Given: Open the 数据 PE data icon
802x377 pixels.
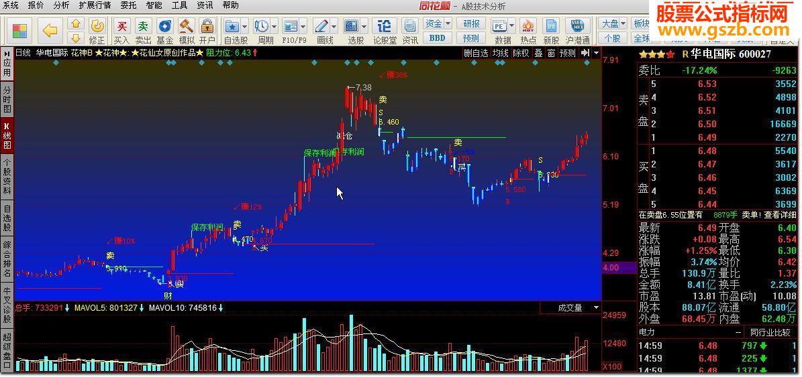Looking at the screenshot, I should (x=499, y=26).
